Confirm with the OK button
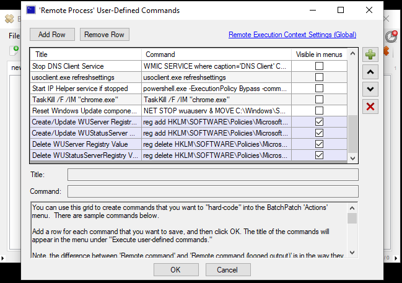402x283 pixels. tap(176, 269)
